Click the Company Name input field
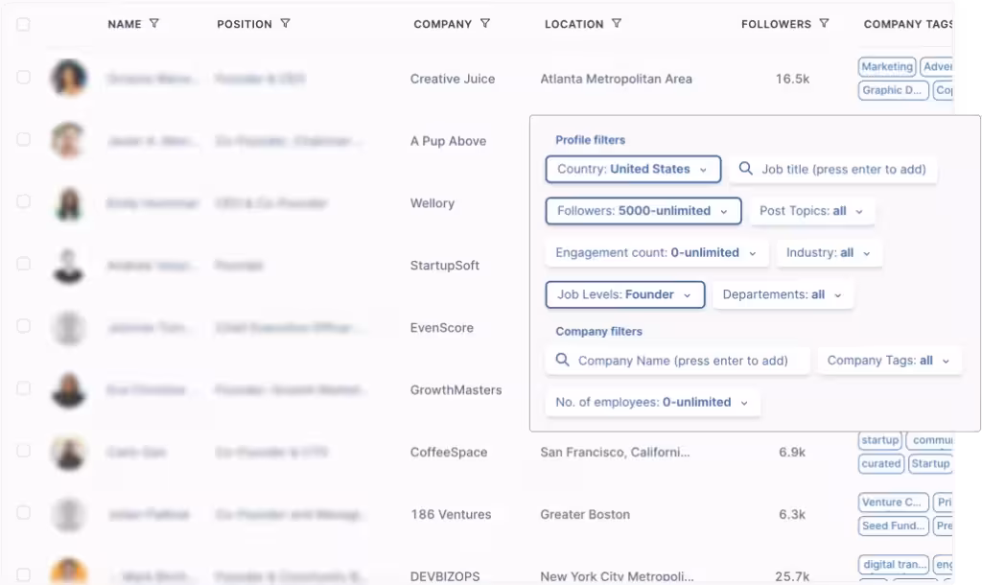 point(682,361)
